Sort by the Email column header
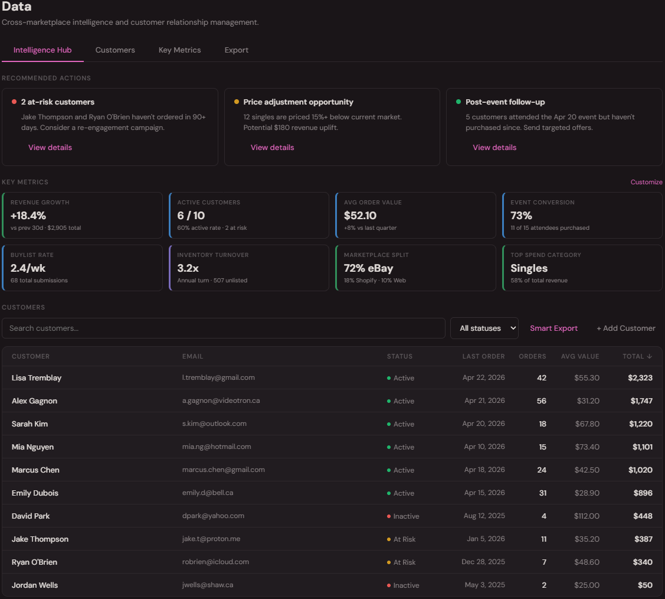 coord(192,356)
